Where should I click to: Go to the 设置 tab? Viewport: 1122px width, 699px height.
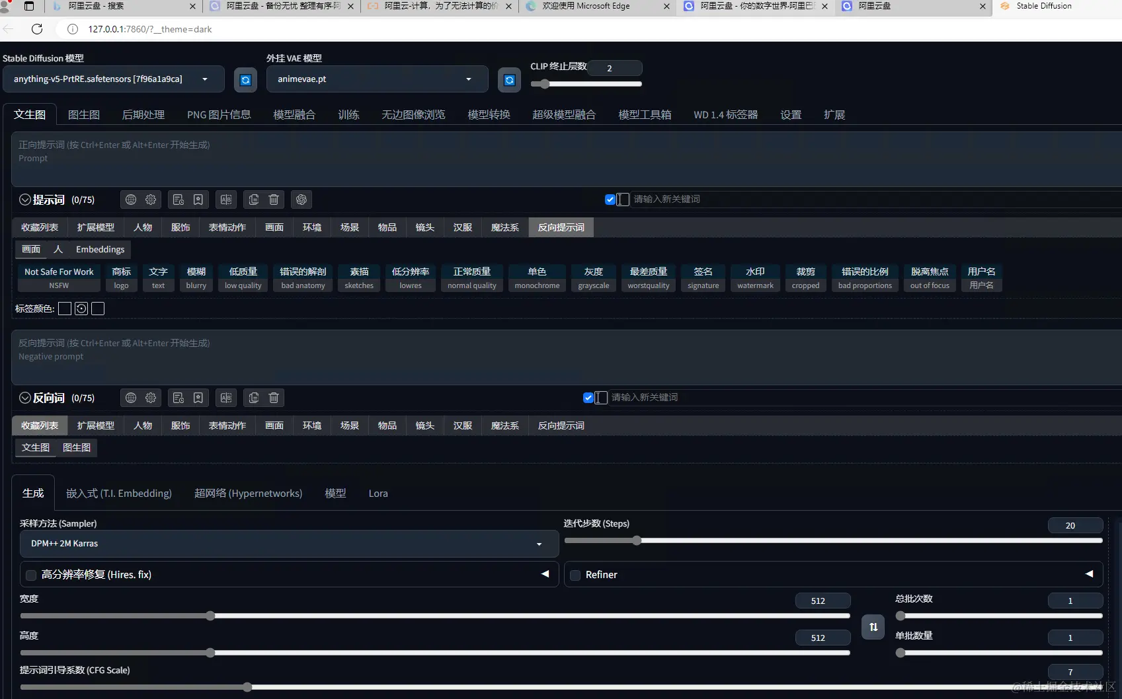791,115
